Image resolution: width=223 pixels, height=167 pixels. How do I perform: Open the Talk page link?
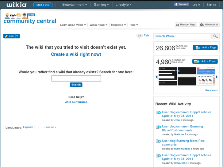point(146,35)
